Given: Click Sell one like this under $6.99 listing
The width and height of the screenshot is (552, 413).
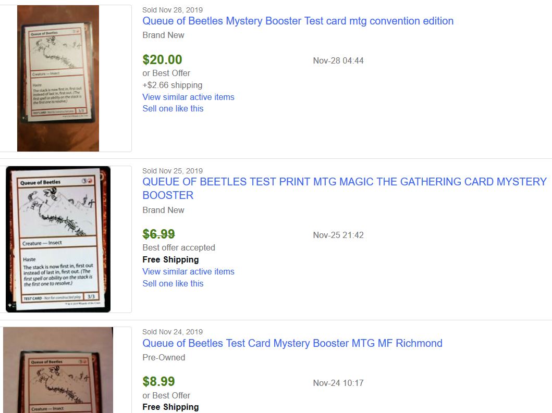Looking at the screenshot, I should pos(173,283).
